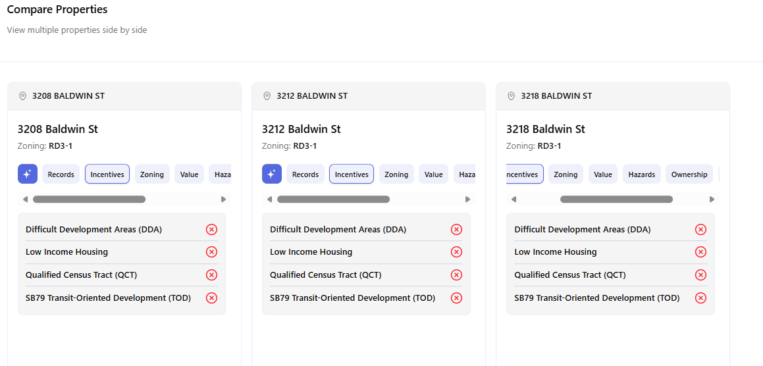This screenshot has height=366, width=763.
Task: Open the Records tab for 3212 Baldwin St
Action: pyautogui.click(x=305, y=174)
